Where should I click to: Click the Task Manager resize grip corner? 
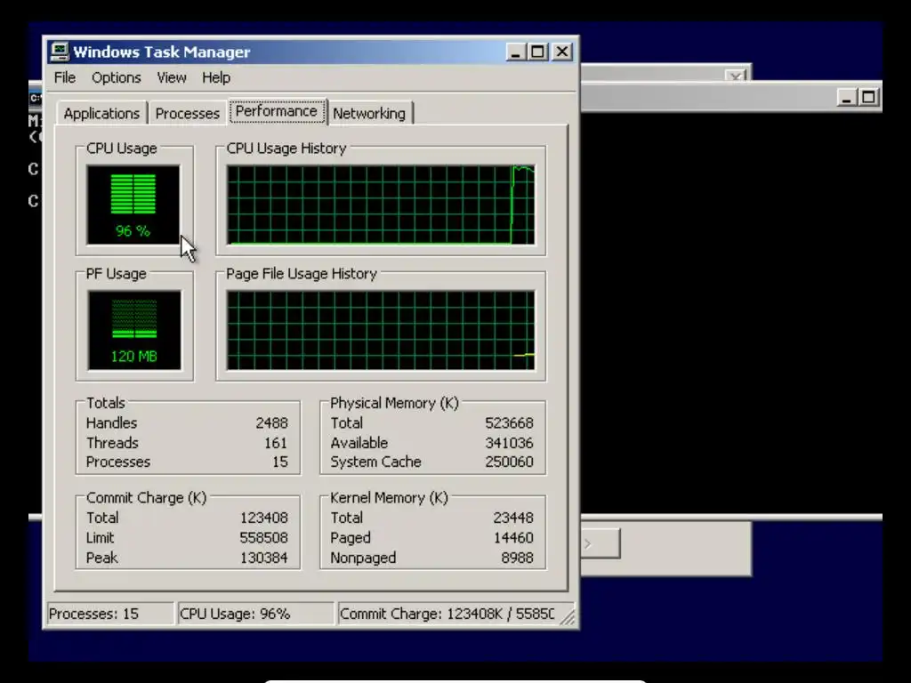568,617
